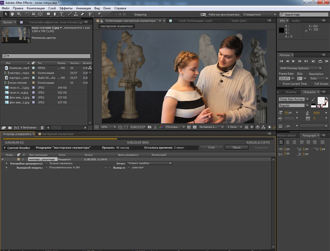
Task: Show channel and color management icon
Action: pos(161,127)
